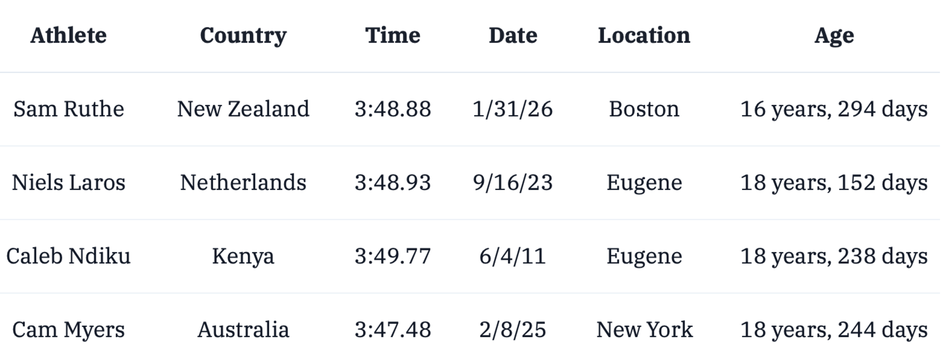Select the Caleb Ndiku athlete cell
The width and height of the screenshot is (946, 357).
(x=68, y=256)
